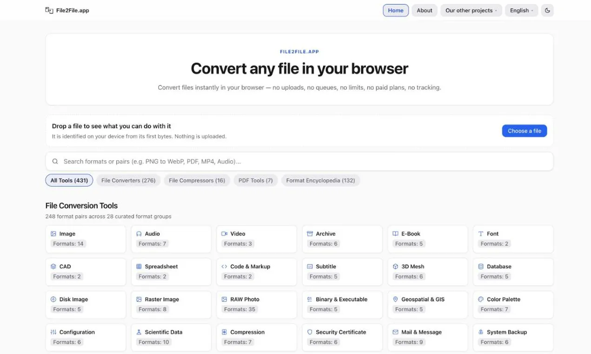Expand the Our other projects dropdown
591x354 pixels.
tap(471, 10)
